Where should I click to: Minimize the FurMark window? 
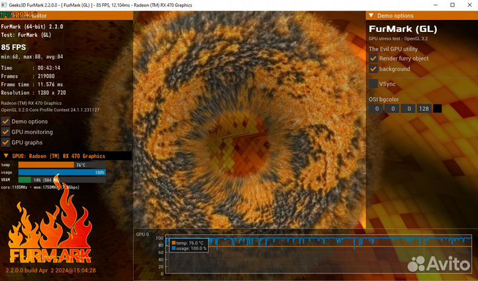(436, 5)
